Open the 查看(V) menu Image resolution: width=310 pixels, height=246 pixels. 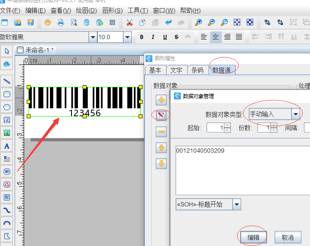(x=61, y=10)
